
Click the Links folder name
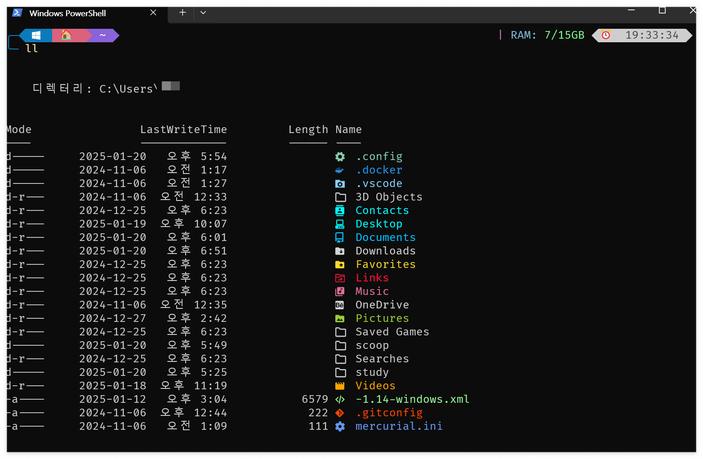(x=372, y=278)
